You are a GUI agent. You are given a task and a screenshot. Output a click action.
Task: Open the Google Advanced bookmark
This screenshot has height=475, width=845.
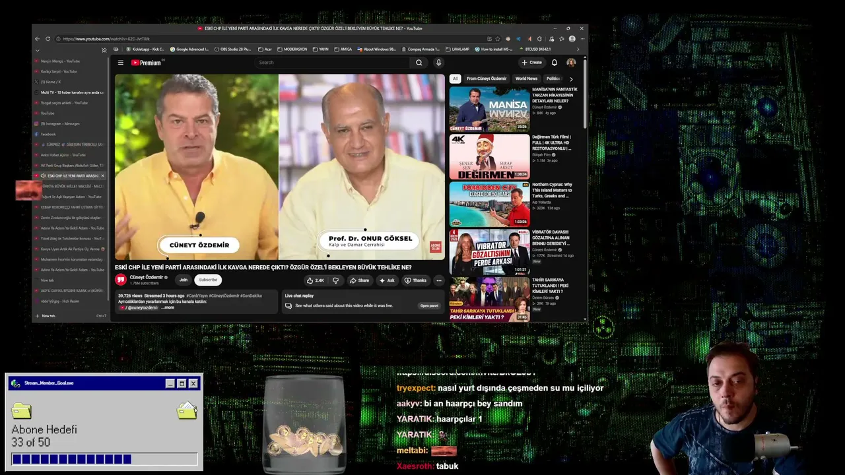189,49
